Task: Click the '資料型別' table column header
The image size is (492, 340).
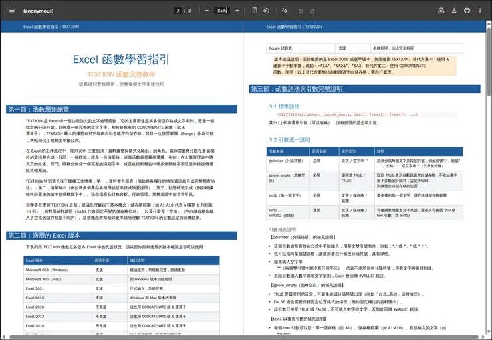Action: click(x=356, y=151)
